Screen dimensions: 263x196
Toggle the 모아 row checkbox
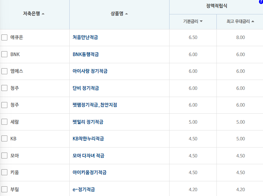click(4, 156)
